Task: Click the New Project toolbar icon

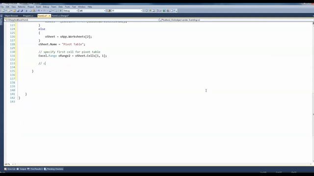Action: point(3,11)
